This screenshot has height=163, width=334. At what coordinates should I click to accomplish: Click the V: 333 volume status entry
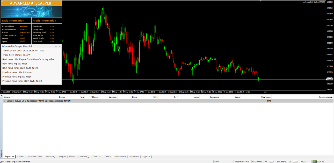tap(304, 161)
